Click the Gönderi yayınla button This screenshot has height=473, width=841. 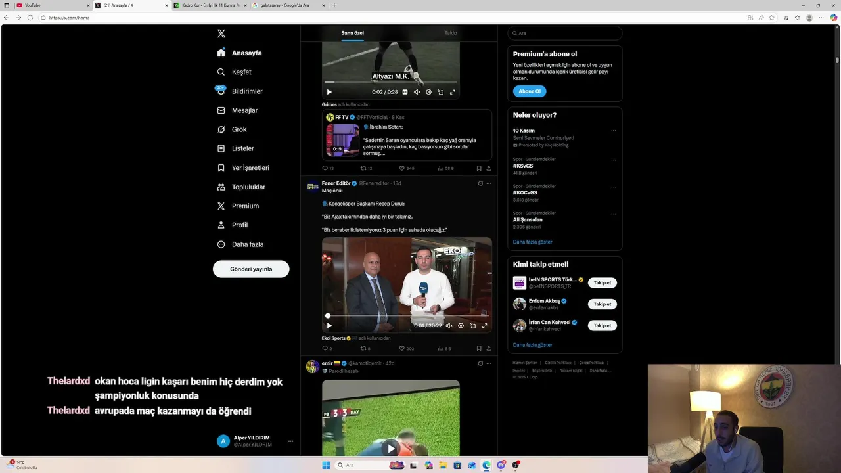click(x=251, y=269)
